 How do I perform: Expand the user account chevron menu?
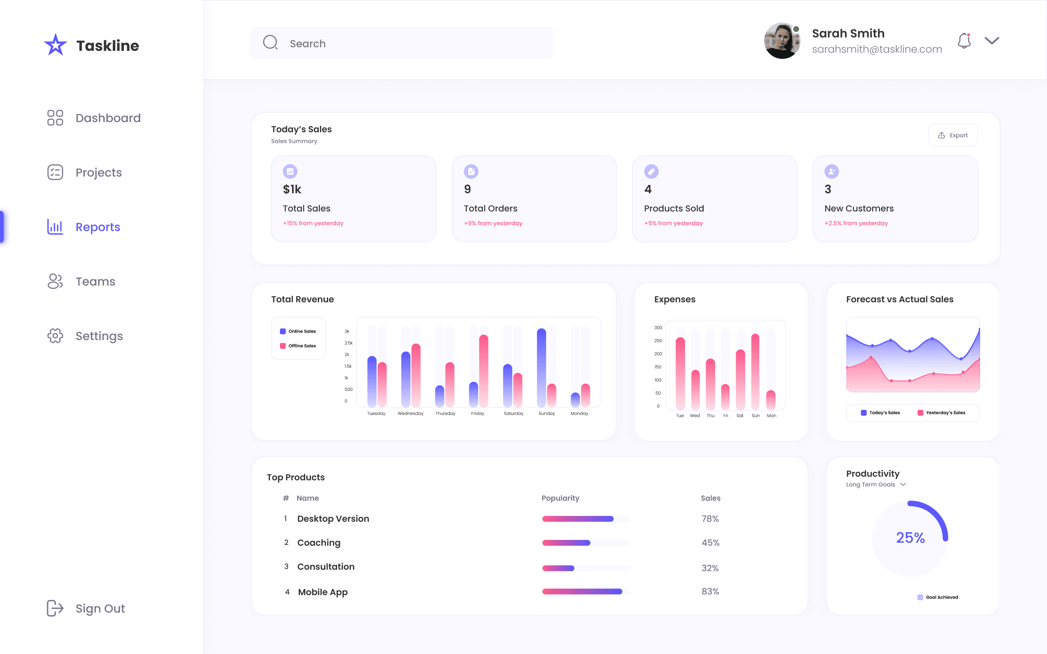pos(992,41)
